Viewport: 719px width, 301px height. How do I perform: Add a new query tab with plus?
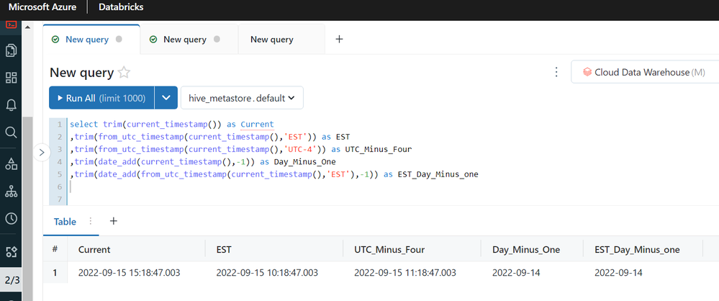click(339, 40)
